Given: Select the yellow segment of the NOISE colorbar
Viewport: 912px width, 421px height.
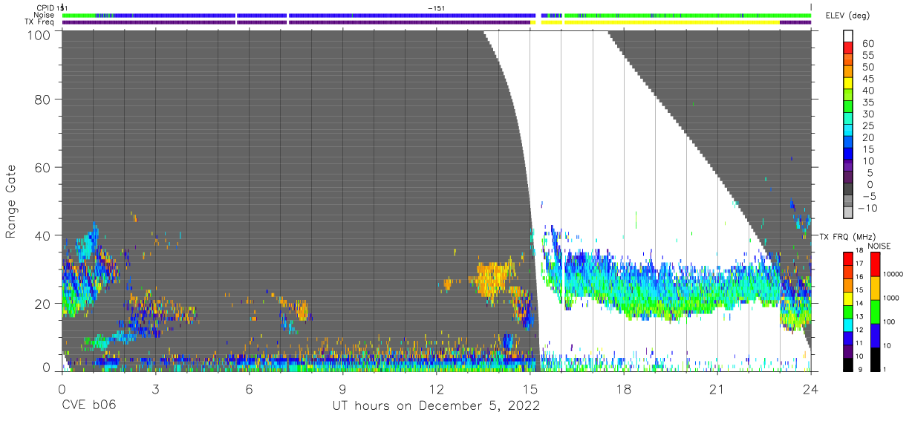Looking at the screenshot, I should tap(876, 287).
